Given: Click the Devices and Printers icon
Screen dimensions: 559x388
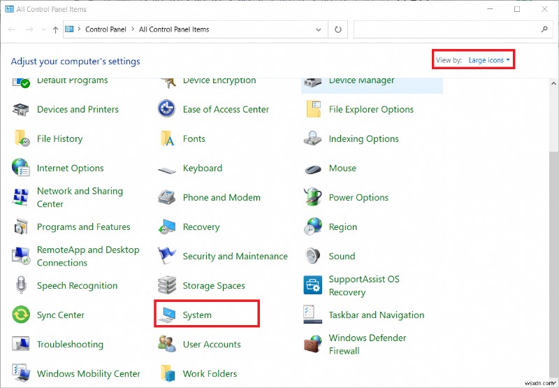Looking at the screenshot, I should (21, 109).
